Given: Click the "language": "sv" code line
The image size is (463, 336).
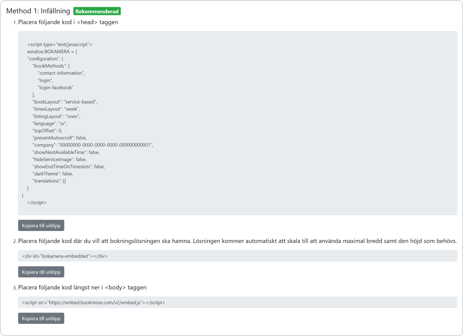Looking at the screenshot, I should pos(50,124).
